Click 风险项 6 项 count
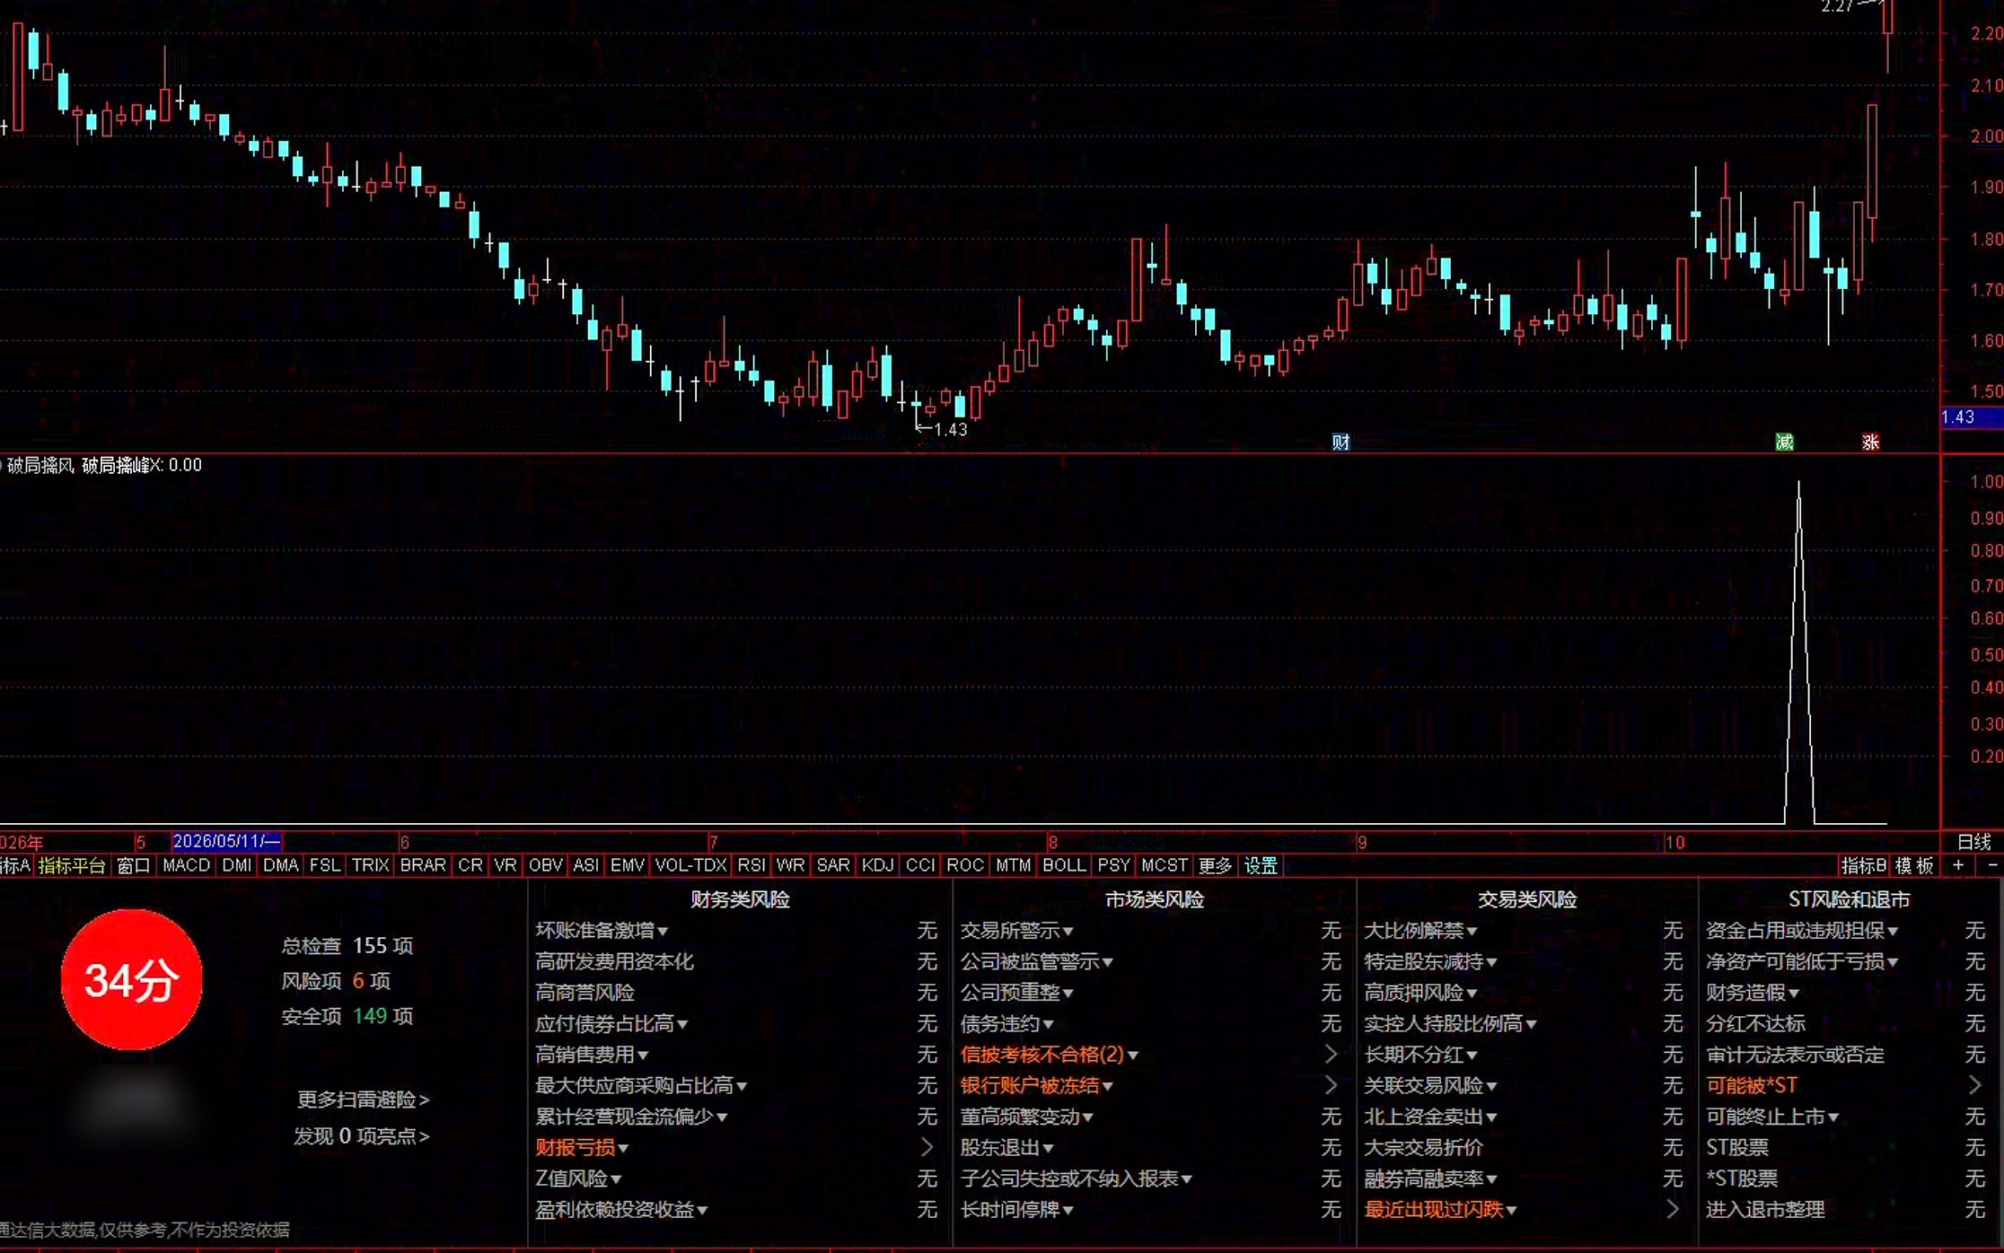Image resolution: width=2004 pixels, height=1253 pixels. (x=336, y=980)
